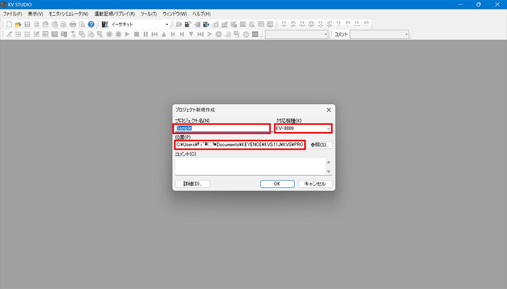Click the F8 vertical line icon
Image resolution: width=507 pixels, height=289 pixels.
[x=338, y=24]
